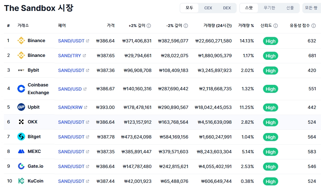Switch to the 선물 tab
This screenshot has width=321, height=187.
pyautogui.click(x=290, y=8)
